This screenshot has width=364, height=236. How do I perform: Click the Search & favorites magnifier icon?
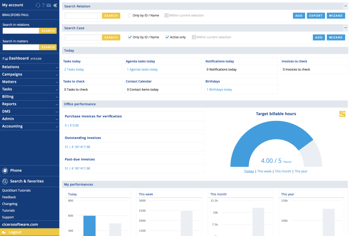(x=5, y=181)
